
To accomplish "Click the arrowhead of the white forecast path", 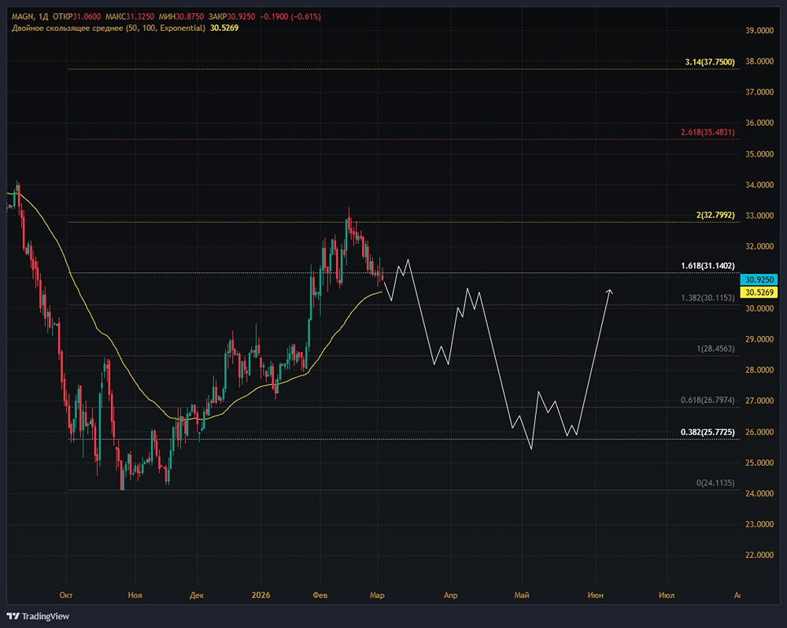I will tap(610, 292).
